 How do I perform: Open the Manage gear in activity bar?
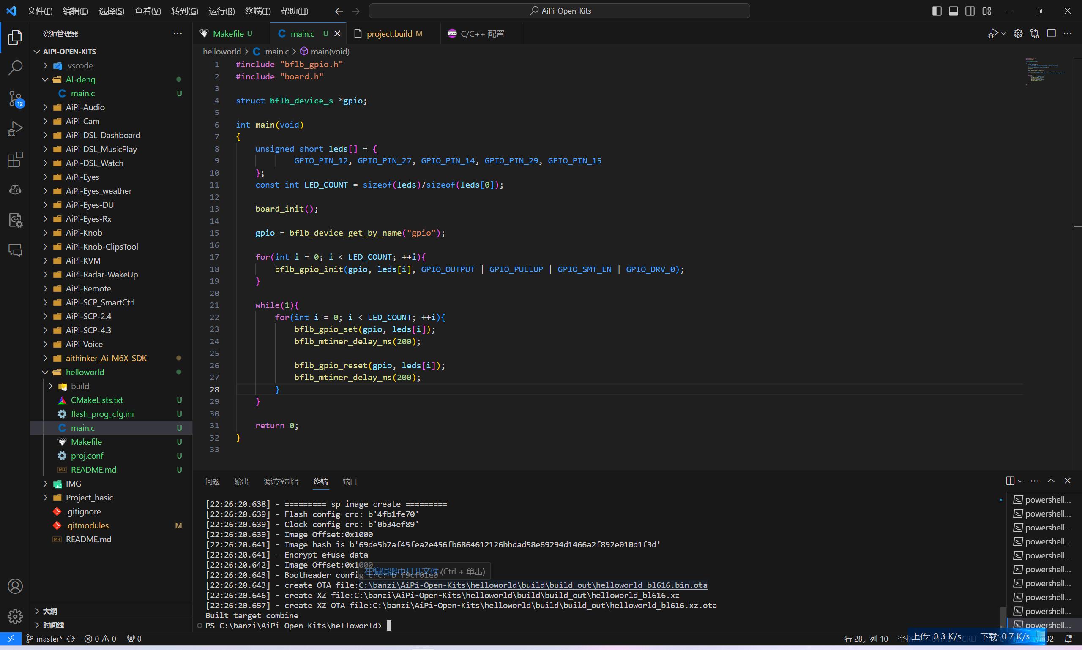point(15,616)
